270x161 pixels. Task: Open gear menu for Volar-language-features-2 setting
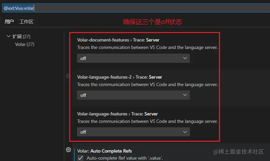coord(68,76)
